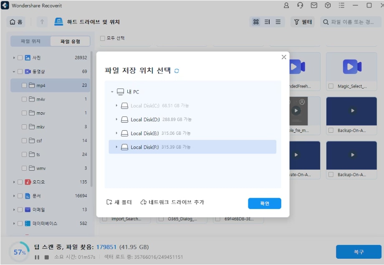This screenshot has width=384, height=265.
Task: Pause the deep scan
Action: click(37, 257)
